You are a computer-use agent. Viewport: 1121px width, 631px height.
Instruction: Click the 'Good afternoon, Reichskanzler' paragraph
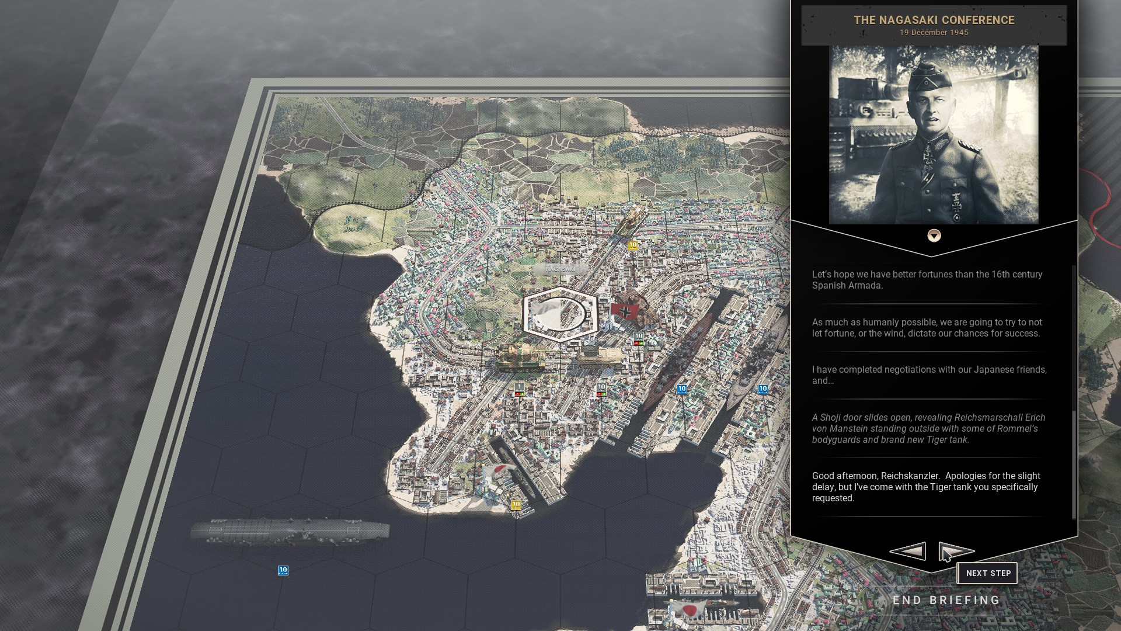[x=929, y=487]
